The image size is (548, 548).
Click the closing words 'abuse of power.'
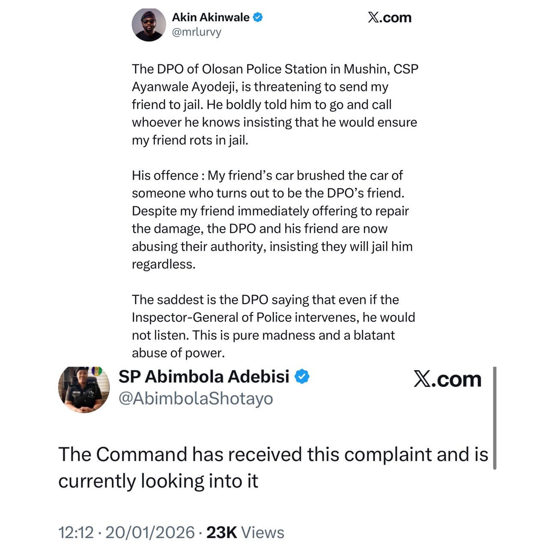[x=178, y=353]
